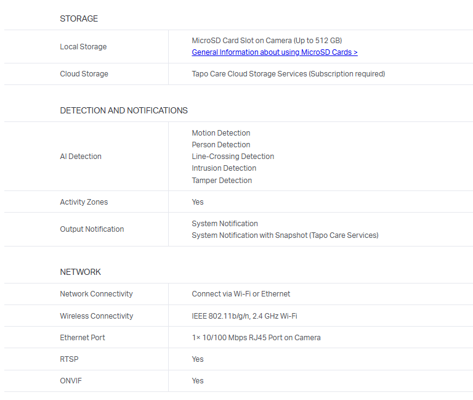Click the Network Connectivity row label
Viewport: 473px width, 400px height.
[96, 294]
